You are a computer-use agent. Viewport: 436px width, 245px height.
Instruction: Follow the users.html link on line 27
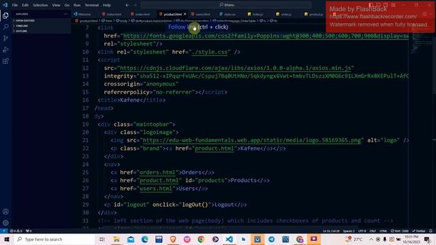pos(156,189)
